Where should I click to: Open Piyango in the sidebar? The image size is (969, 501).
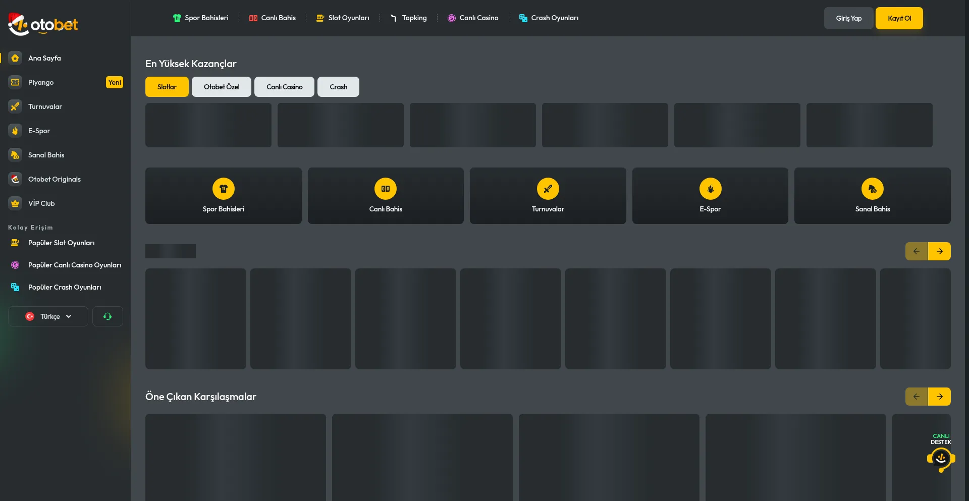[x=41, y=82]
